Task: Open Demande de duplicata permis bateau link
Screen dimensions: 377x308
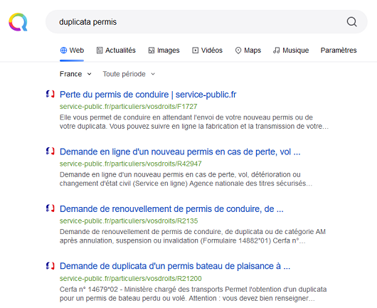Action: coord(175,266)
